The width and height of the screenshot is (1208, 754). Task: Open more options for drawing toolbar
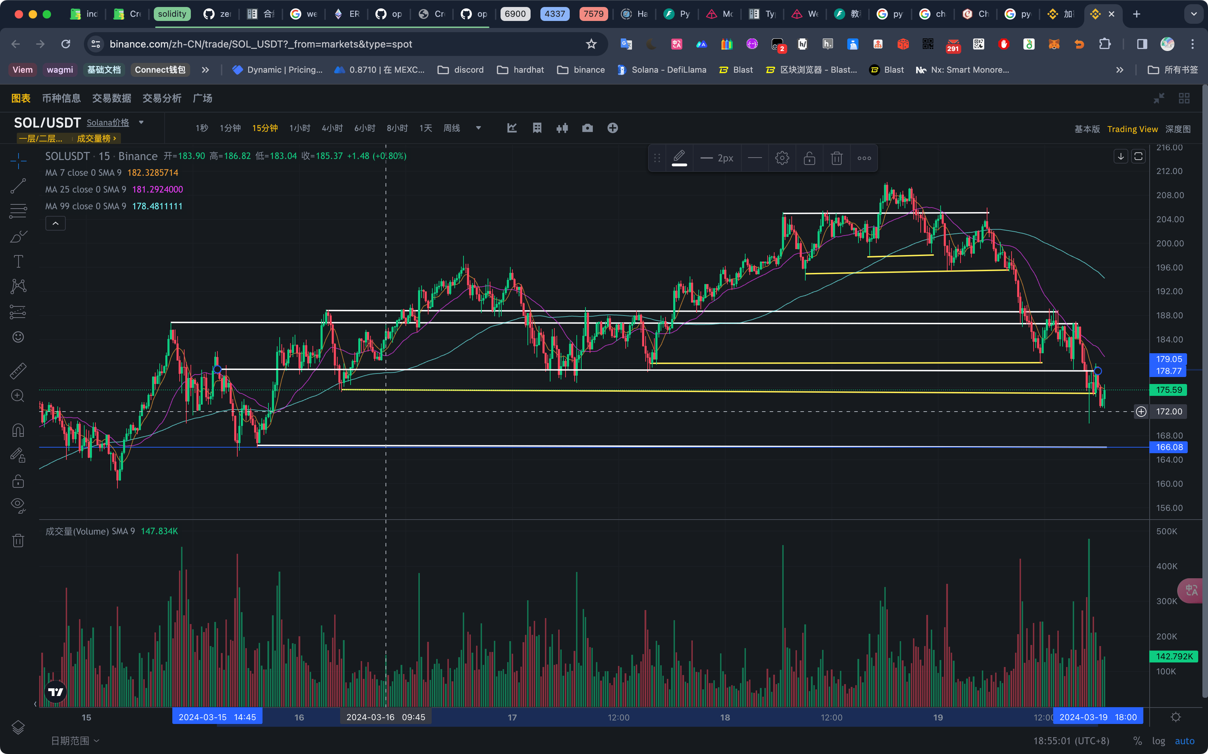click(864, 158)
